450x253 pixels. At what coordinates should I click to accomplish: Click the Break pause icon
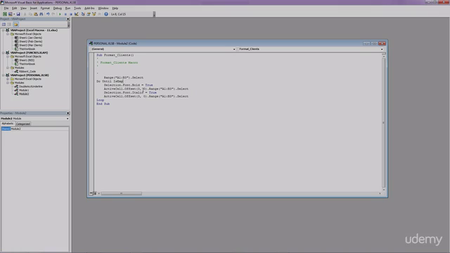coord(65,14)
